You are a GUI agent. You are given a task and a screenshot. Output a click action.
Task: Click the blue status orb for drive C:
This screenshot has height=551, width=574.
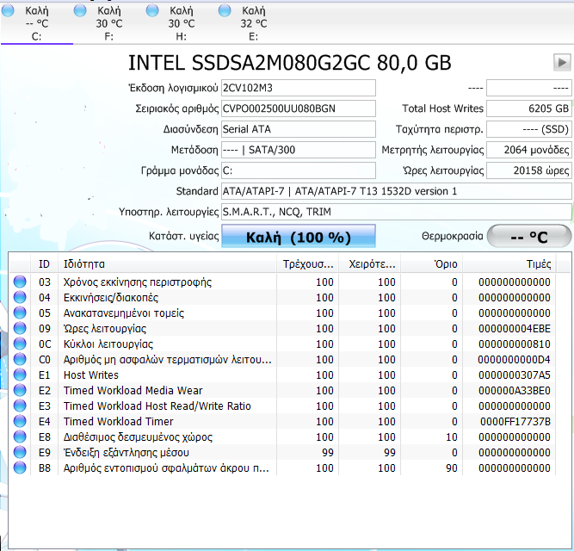point(8,10)
